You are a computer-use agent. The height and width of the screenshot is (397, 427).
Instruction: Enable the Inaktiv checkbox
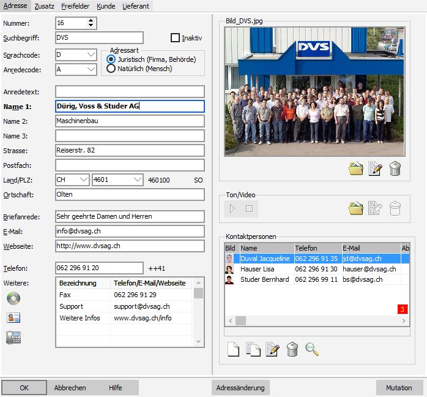tap(175, 38)
